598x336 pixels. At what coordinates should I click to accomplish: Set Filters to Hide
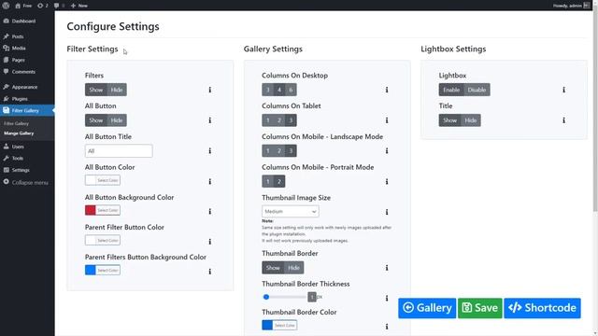click(x=116, y=90)
